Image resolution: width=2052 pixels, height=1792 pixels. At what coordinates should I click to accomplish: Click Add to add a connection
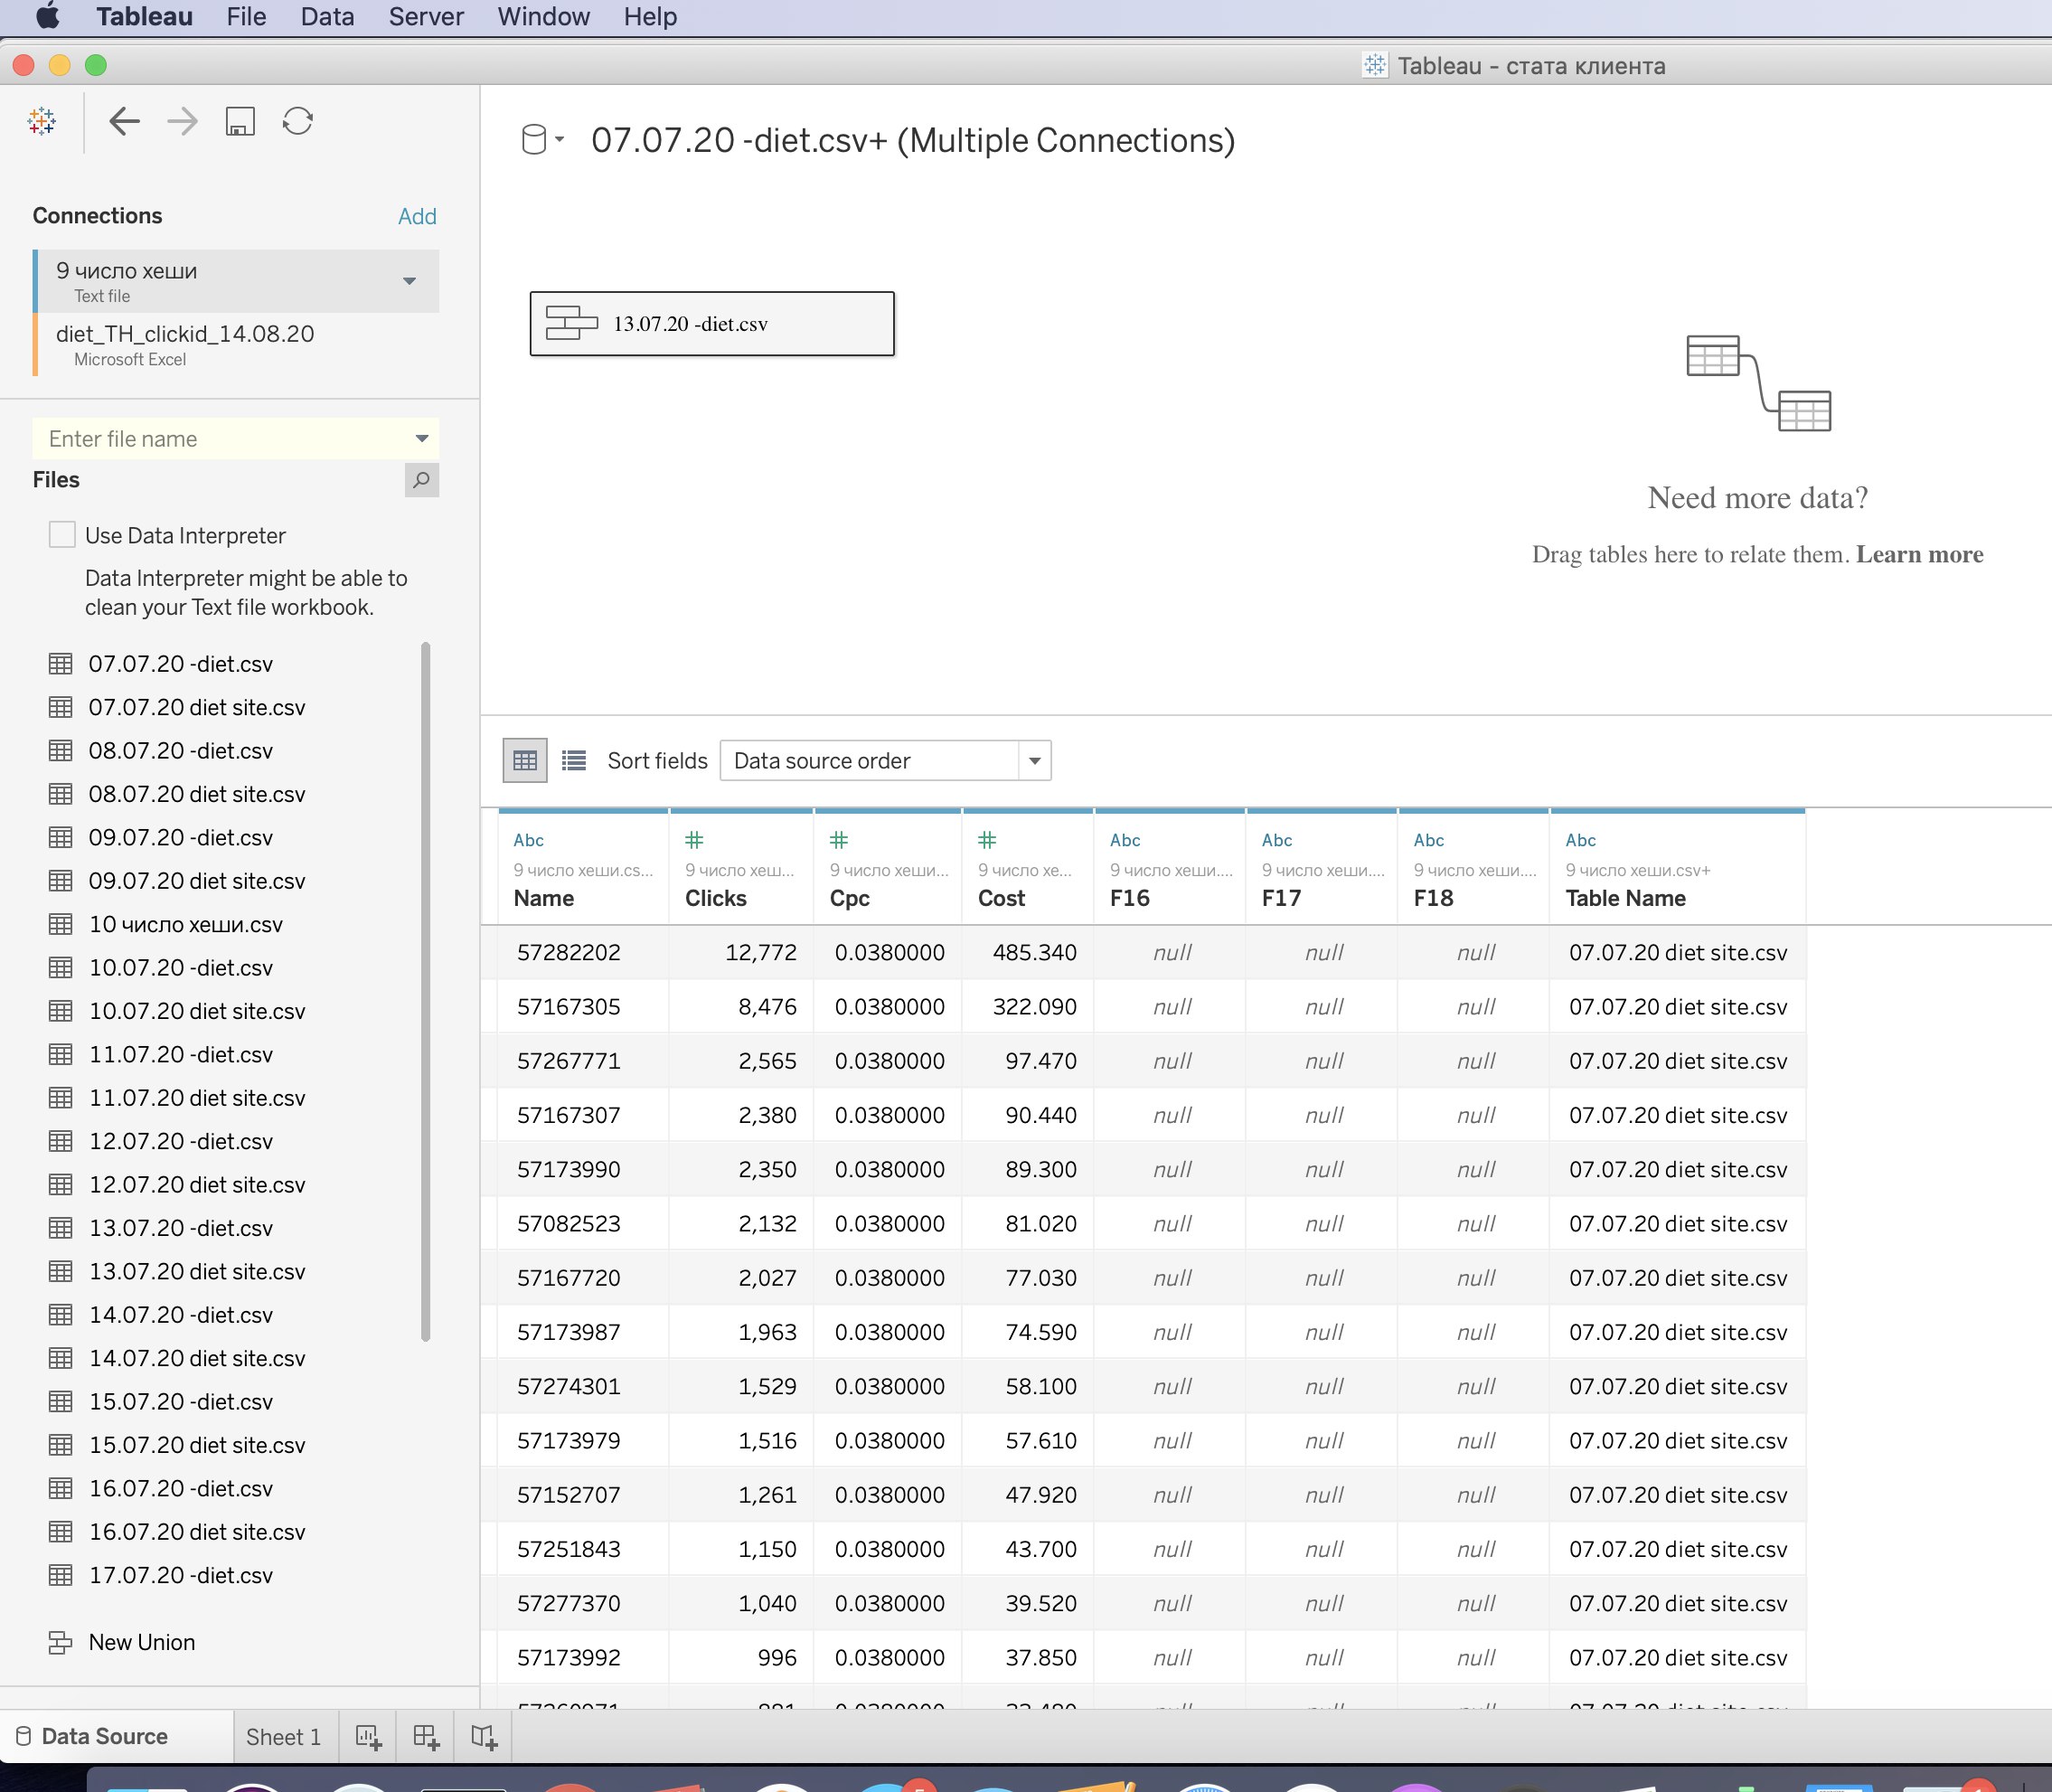point(417,216)
